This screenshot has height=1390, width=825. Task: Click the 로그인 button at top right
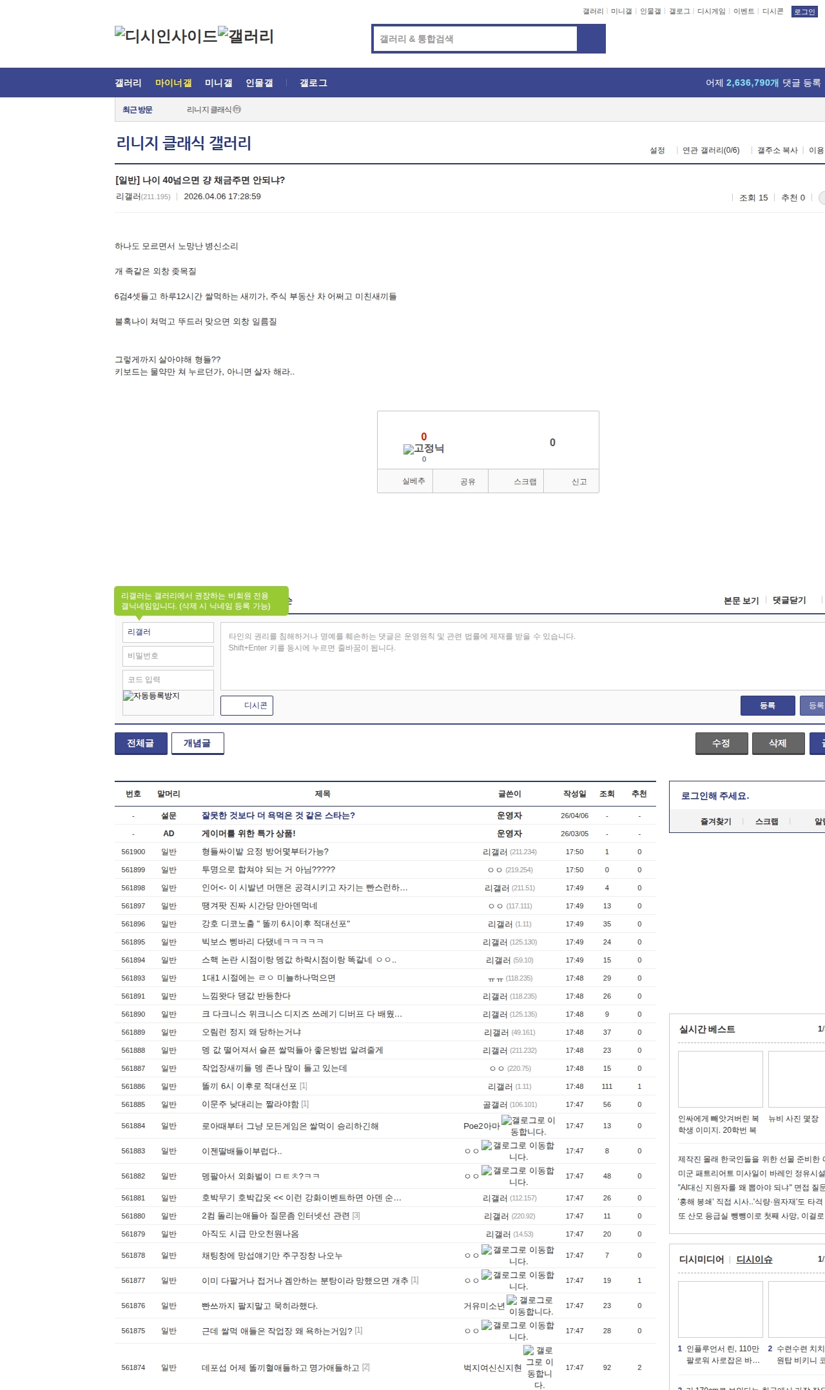(x=804, y=12)
